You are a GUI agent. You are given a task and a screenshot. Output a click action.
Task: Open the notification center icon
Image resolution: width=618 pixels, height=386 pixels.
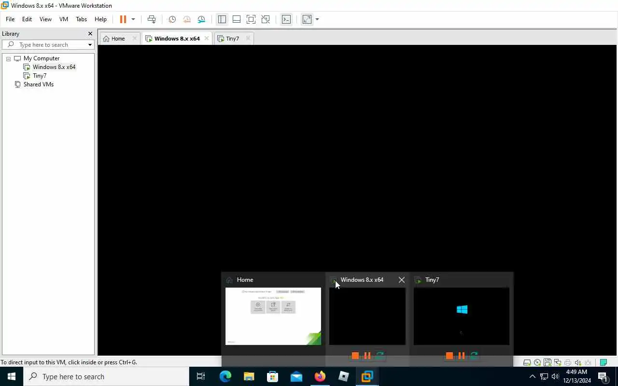(603, 376)
